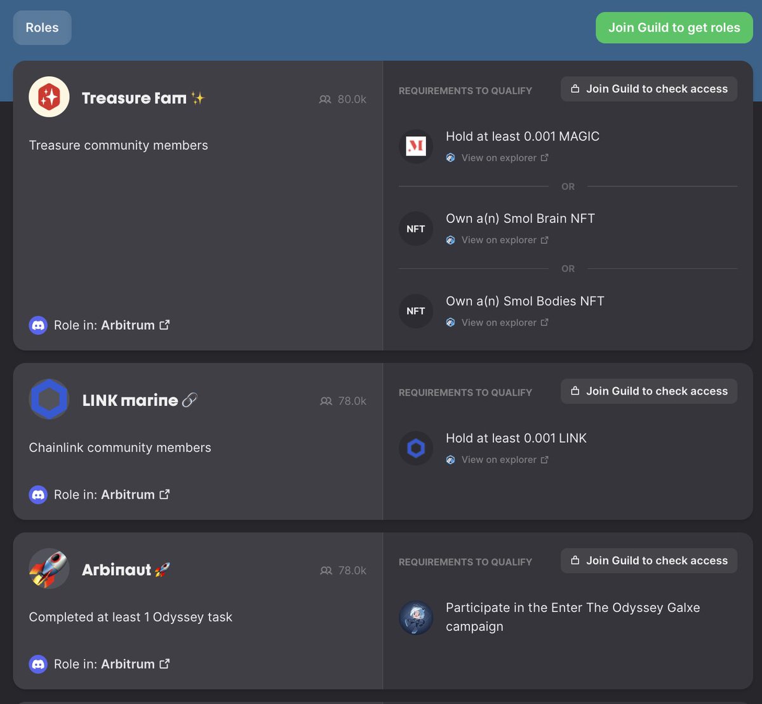Open View on explorer for MAGIC
The height and width of the screenshot is (704, 762).
pos(505,158)
